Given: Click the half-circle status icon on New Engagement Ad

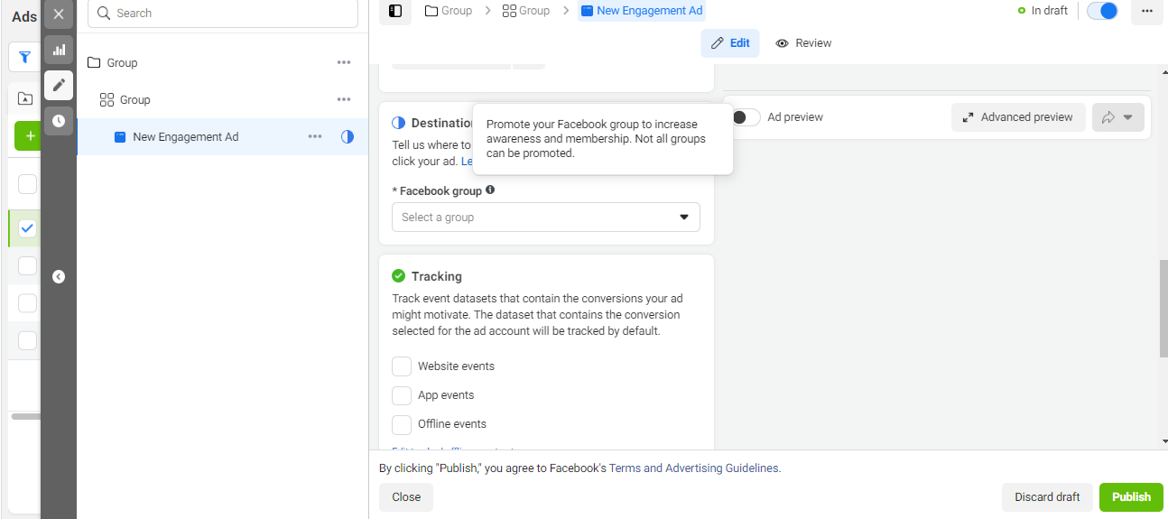Looking at the screenshot, I should point(348,136).
